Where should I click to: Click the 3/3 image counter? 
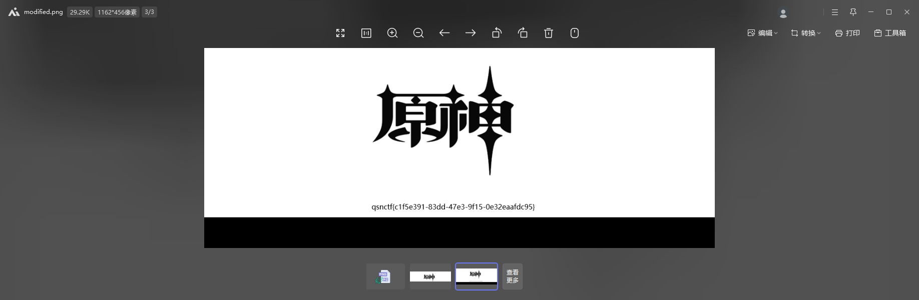click(x=149, y=12)
